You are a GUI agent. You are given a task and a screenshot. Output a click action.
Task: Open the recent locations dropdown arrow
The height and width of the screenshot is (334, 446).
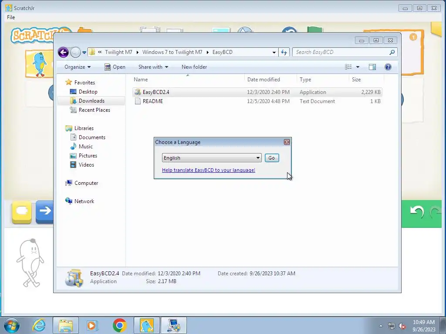tap(84, 53)
